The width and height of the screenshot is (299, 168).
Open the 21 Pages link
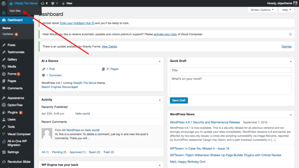click(x=112, y=69)
